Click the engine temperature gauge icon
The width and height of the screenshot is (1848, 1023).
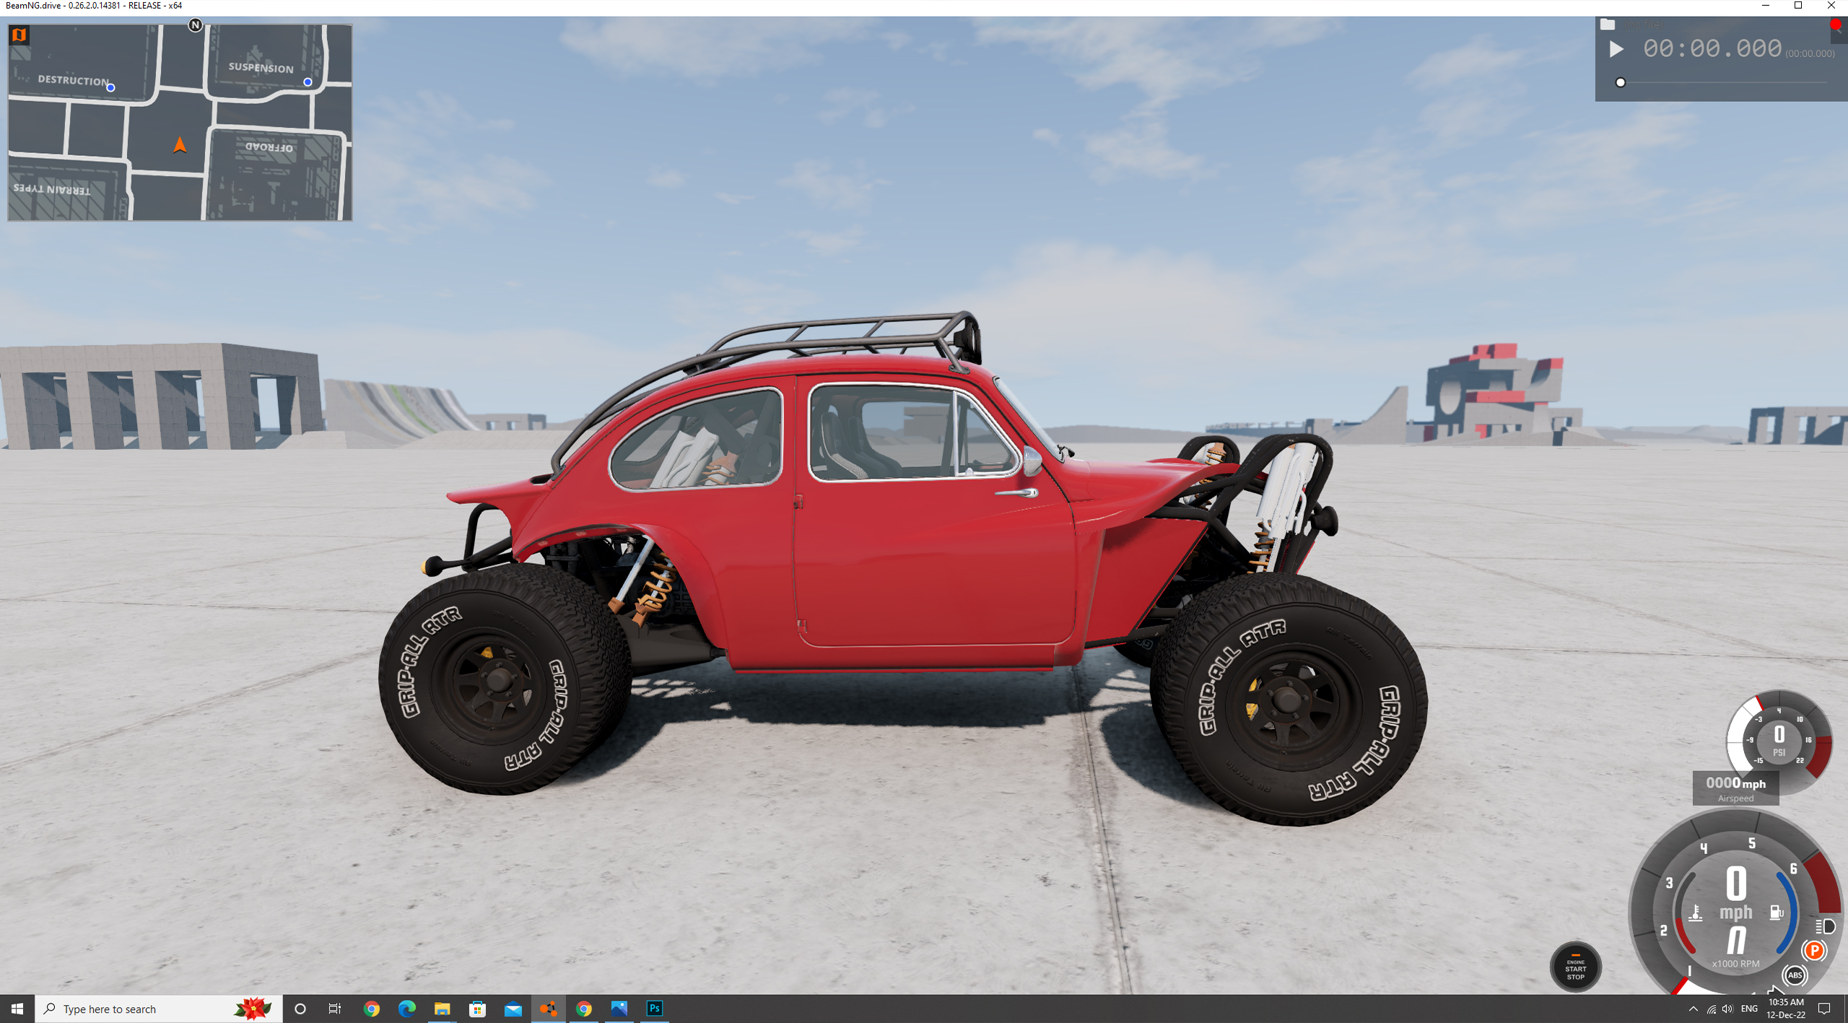click(x=1696, y=913)
